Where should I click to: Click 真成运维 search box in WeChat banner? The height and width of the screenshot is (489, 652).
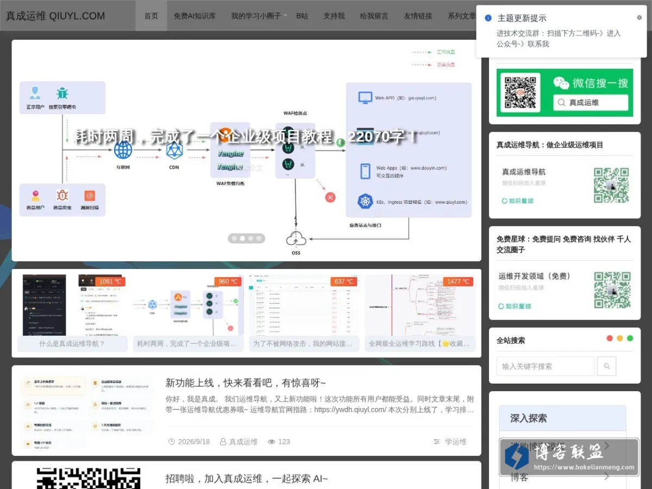591,102
